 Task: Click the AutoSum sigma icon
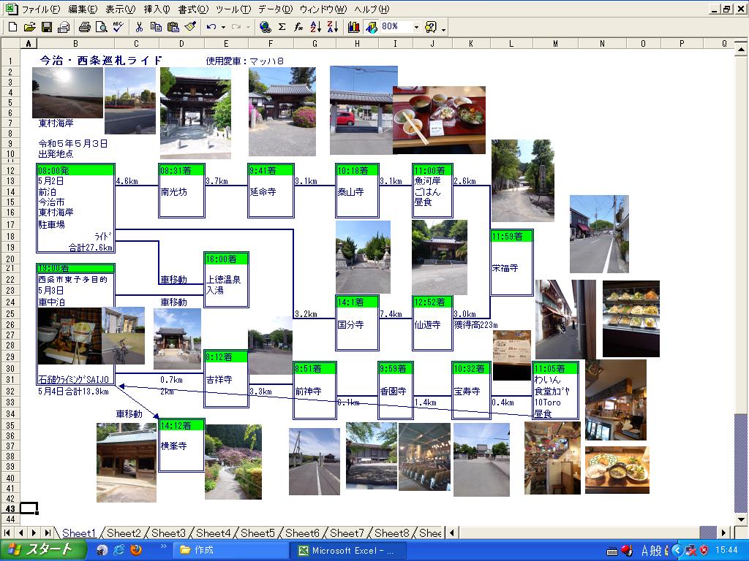[x=282, y=27]
